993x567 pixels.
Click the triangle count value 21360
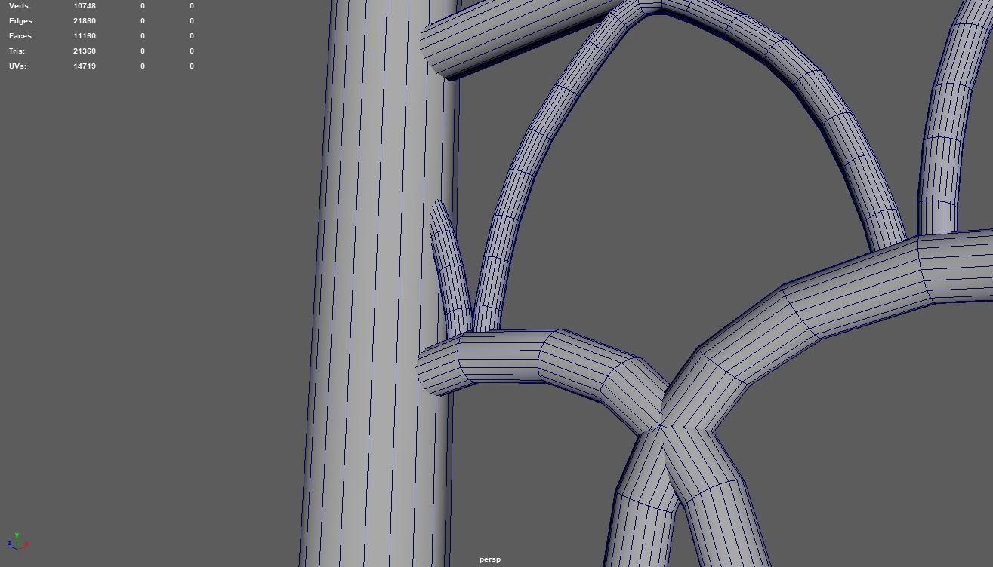click(x=85, y=51)
